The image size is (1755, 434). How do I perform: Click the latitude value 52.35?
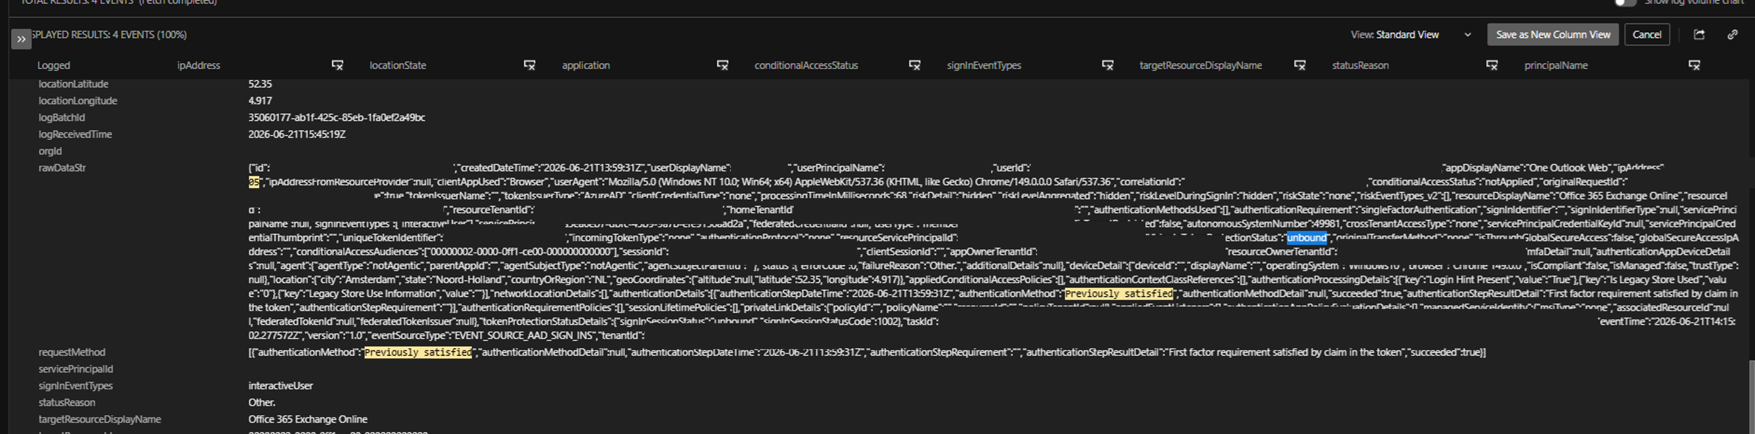point(260,85)
